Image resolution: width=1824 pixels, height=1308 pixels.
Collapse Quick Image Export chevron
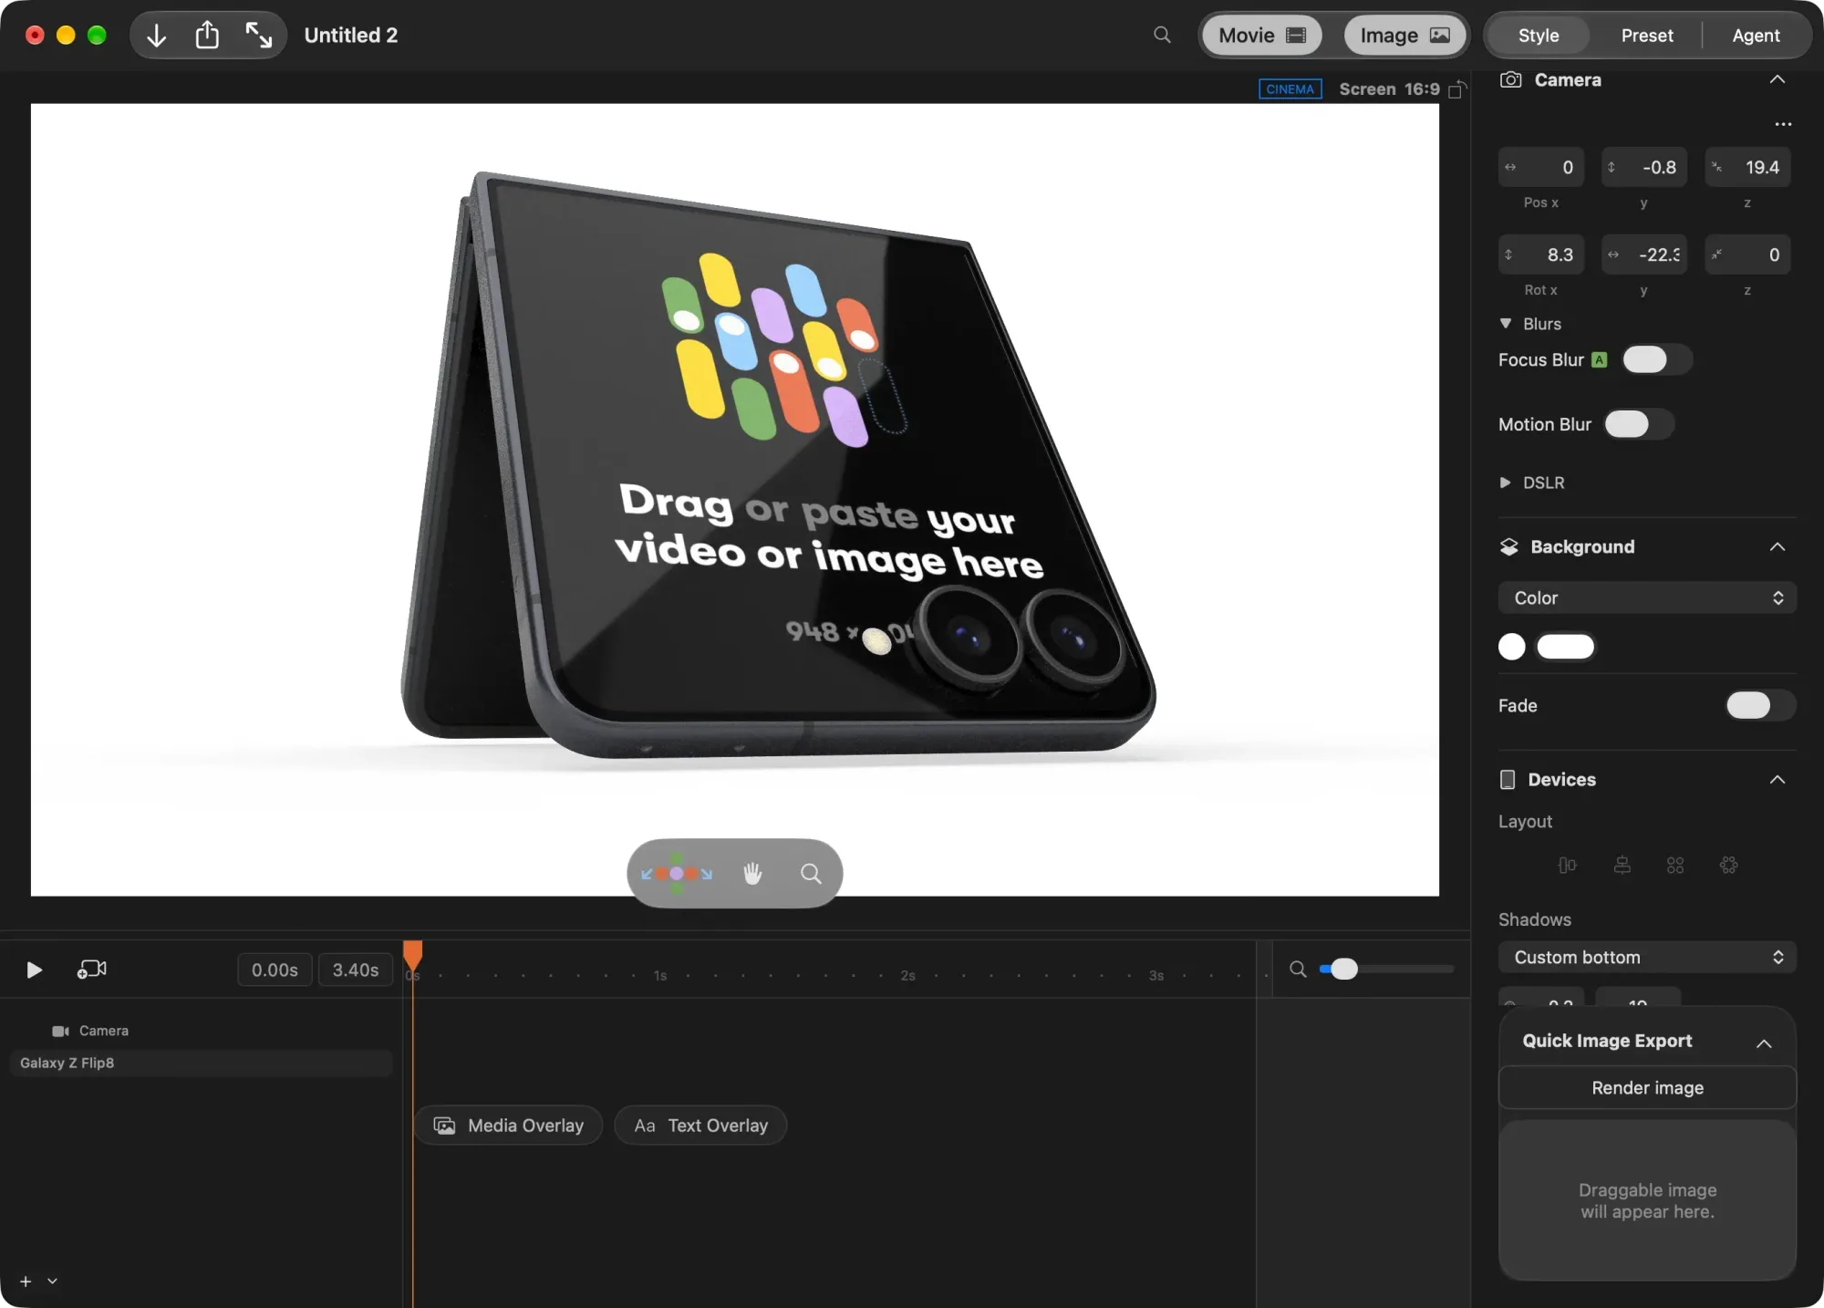(x=1764, y=1043)
